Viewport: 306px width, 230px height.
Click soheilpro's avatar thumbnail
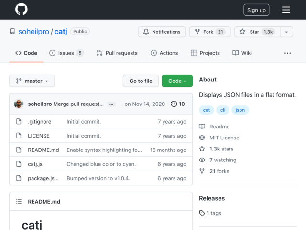click(x=19, y=104)
